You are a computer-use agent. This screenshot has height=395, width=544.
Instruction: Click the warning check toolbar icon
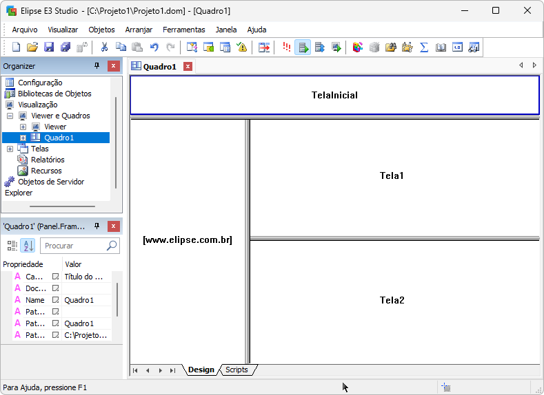(x=241, y=47)
